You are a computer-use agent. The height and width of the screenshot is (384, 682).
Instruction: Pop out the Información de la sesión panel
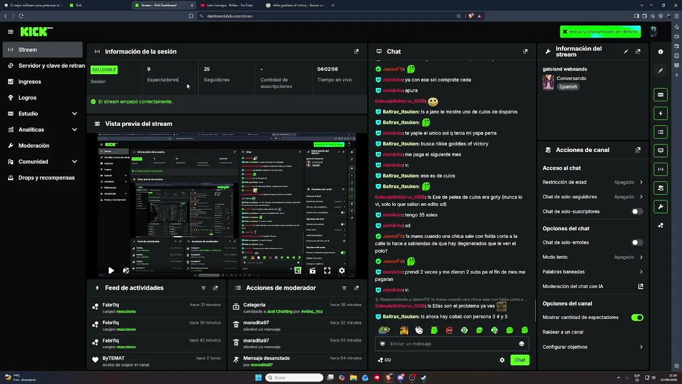(x=356, y=52)
